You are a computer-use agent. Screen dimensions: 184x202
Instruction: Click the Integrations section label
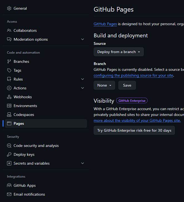16,177
